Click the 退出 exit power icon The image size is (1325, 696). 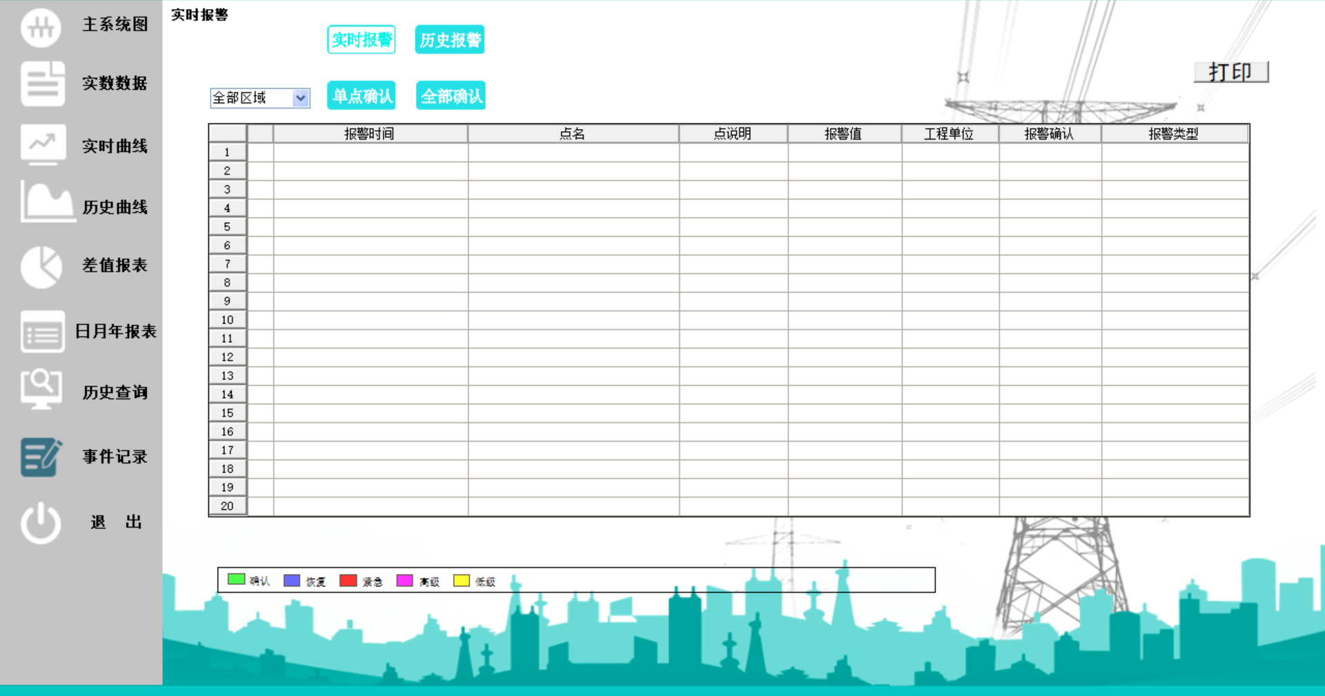(x=41, y=522)
